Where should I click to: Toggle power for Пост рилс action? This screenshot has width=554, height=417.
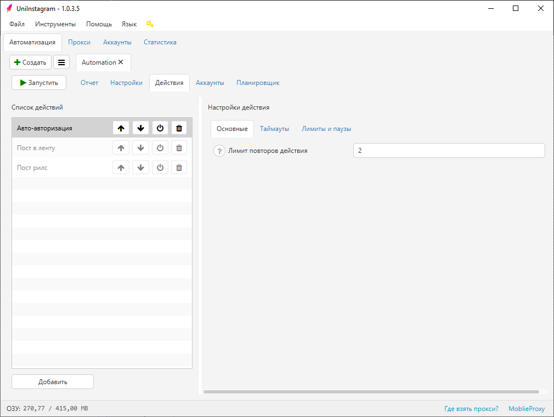160,168
